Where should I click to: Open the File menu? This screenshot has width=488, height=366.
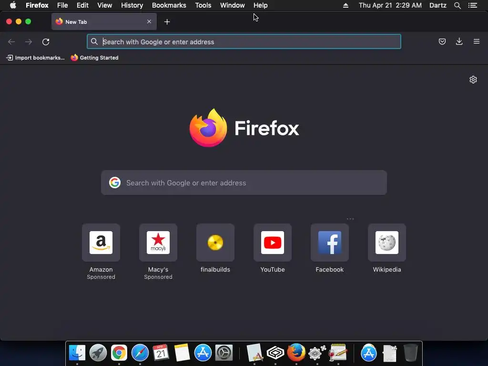(x=62, y=5)
